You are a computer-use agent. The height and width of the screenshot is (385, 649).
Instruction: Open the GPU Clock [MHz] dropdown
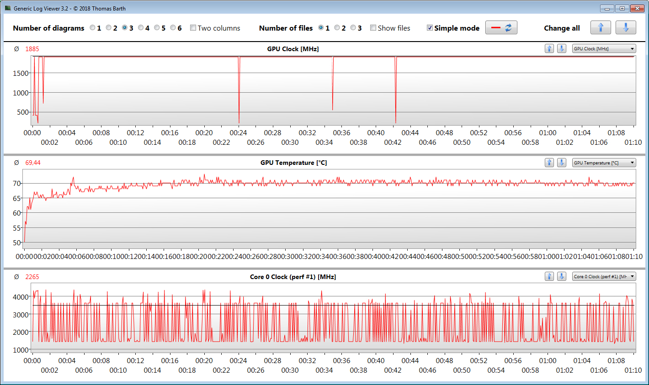click(x=604, y=48)
